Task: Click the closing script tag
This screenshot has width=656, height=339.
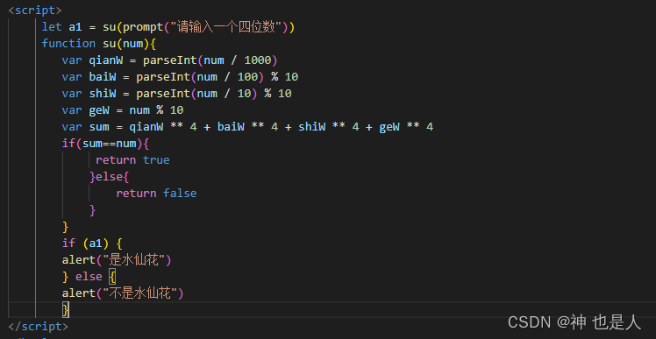Action: (38, 327)
